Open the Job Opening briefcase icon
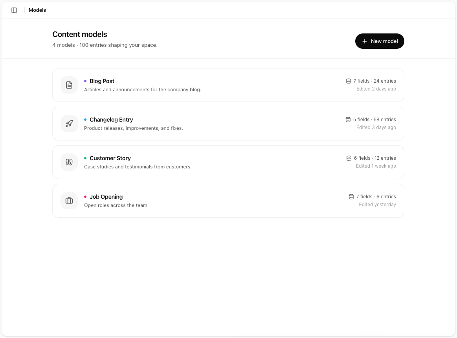The height and width of the screenshot is (338, 457). [x=69, y=201]
